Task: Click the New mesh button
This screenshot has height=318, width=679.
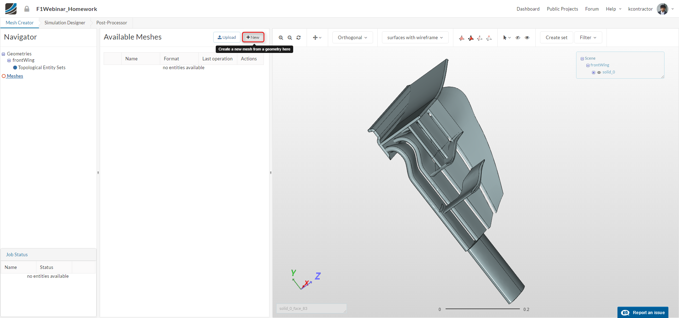Action: point(253,37)
